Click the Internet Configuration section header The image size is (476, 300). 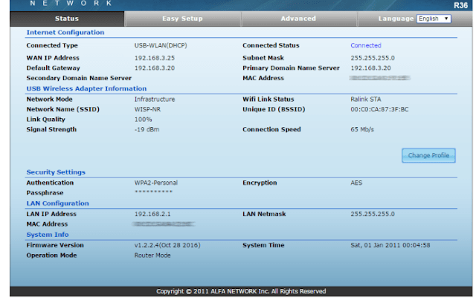click(x=65, y=33)
